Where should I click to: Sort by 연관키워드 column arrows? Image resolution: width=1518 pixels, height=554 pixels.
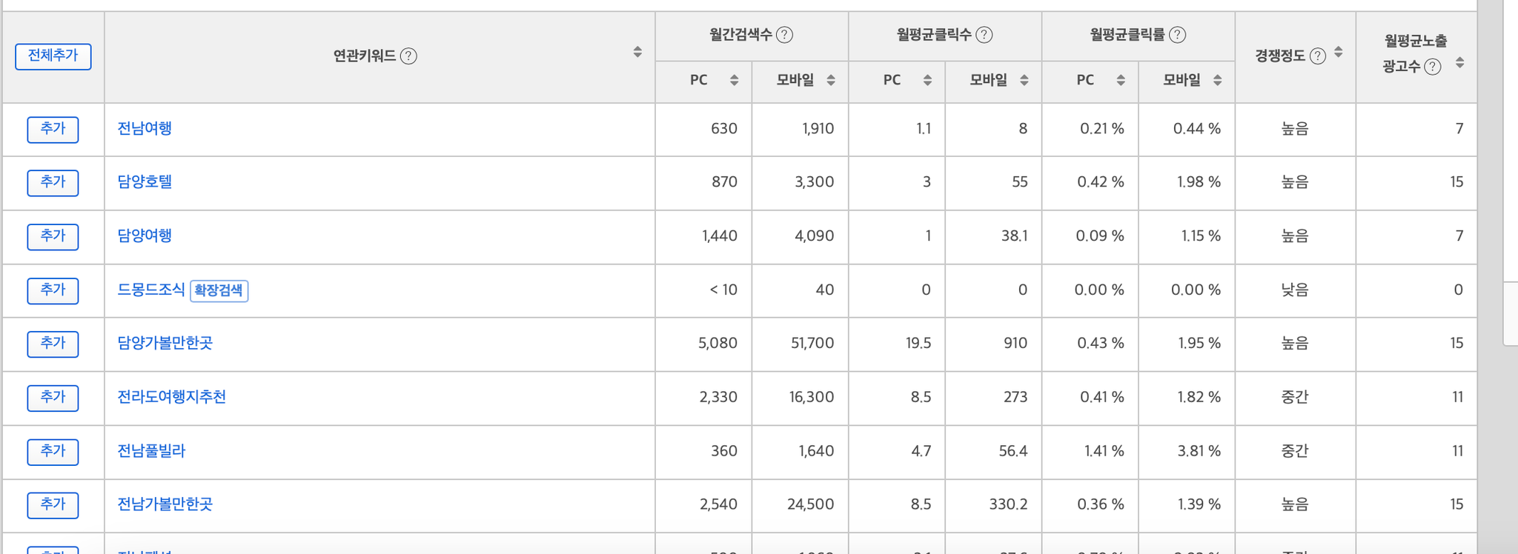tap(637, 52)
